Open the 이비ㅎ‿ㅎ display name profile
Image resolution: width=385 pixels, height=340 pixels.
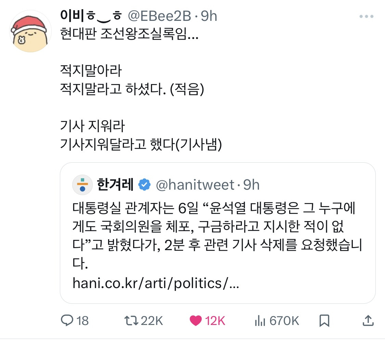tap(91, 16)
